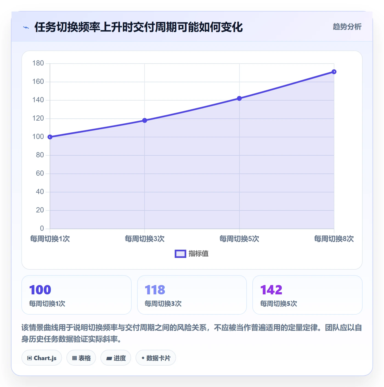Image resolution: width=384 pixels, height=387 pixels.
Task: Click the stat card value 142
Action: click(271, 290)
